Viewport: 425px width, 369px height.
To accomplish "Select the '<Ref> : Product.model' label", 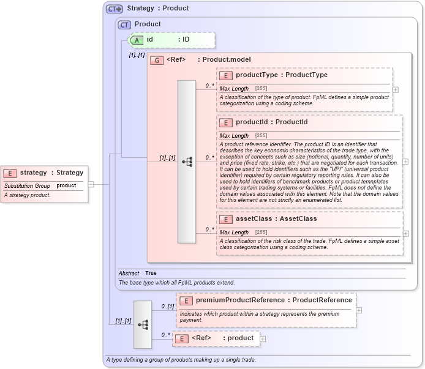I will pyautogui.click(x=209, y=59).
